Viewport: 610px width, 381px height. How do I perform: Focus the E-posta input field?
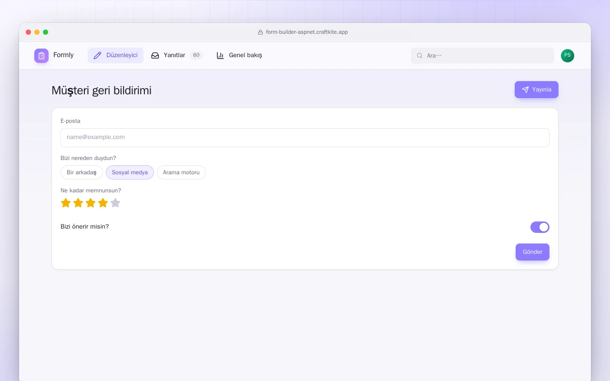pos(305,138)
